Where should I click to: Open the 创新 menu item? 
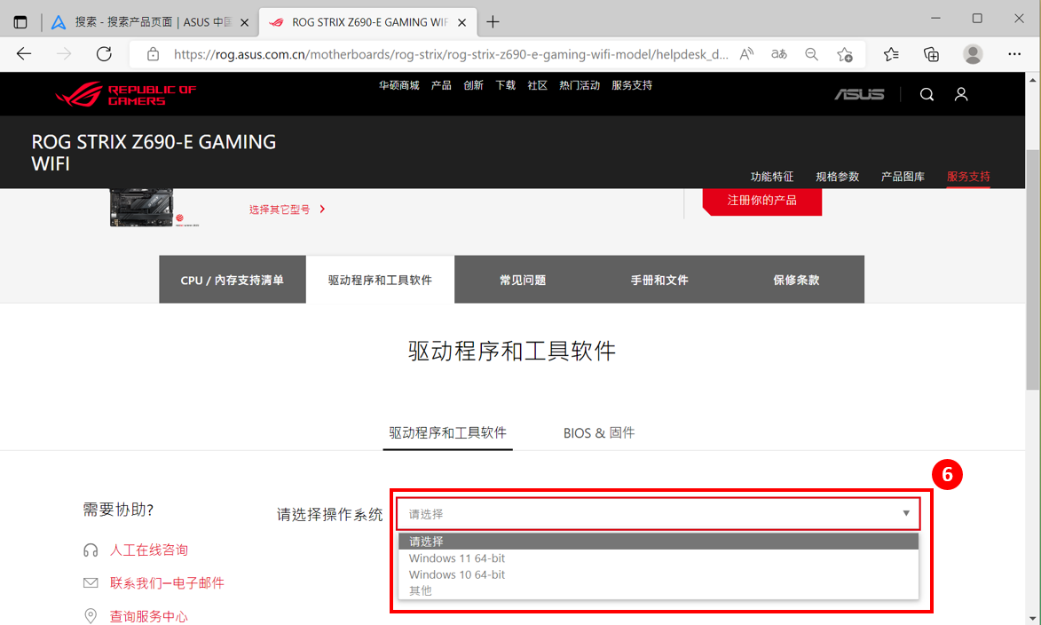[x=473, y=85]
